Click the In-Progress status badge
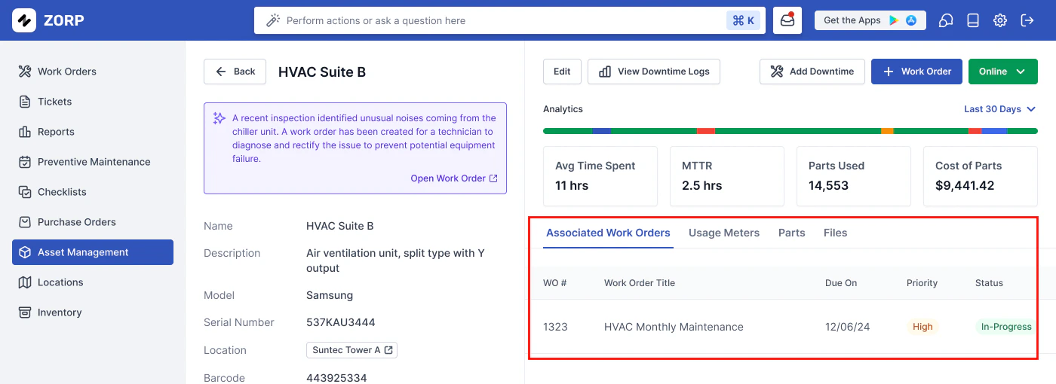The height and width of the screenshot is (384, 1056). pos(1005,327)
